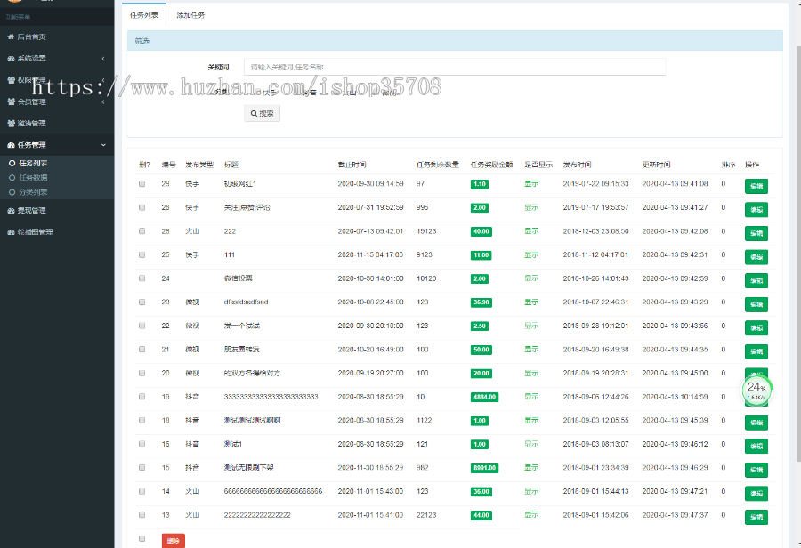The width and height of the screenshot is (801, 548).
Task: Click the 后台首页 home icon in sidebar
Action: 11,37
